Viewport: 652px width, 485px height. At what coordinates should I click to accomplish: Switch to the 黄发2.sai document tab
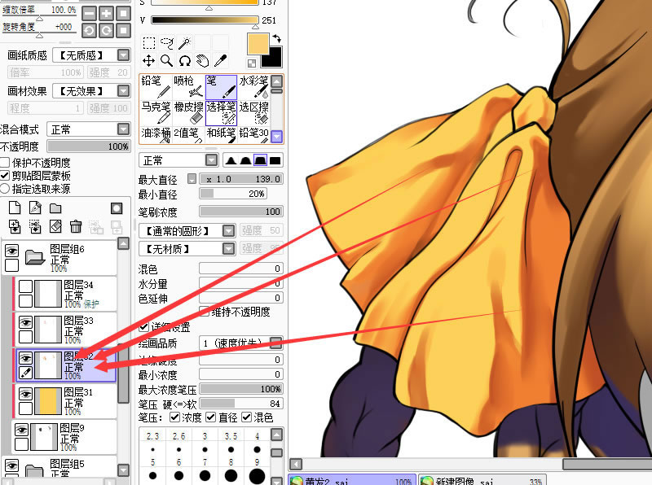[x=352, y=480]
